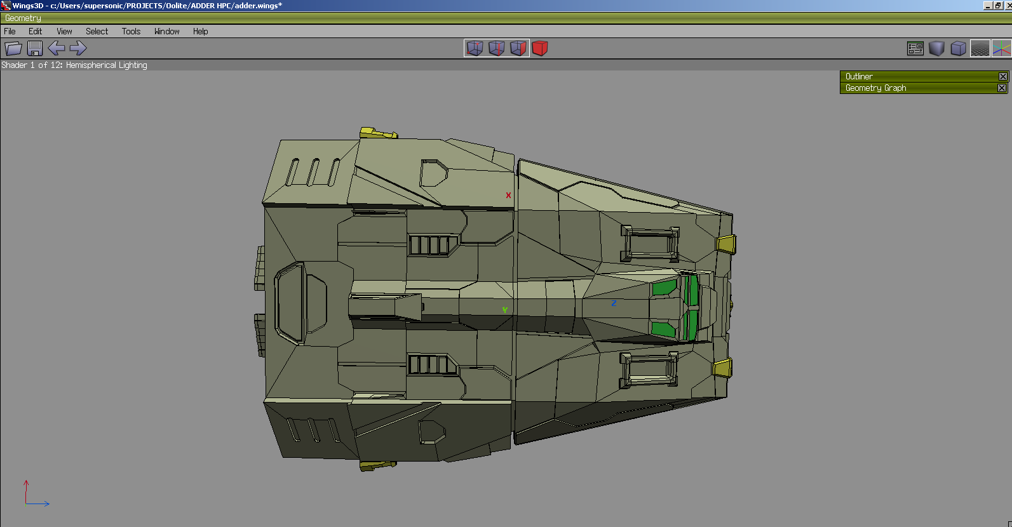Click the Outliner panel title bar

coord(924,76)
